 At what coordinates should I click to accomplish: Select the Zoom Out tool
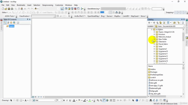click(x=101, y=100)
